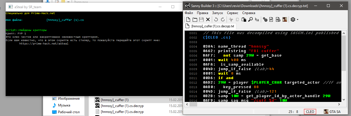Click the open file folder icon

click(195, 19)
